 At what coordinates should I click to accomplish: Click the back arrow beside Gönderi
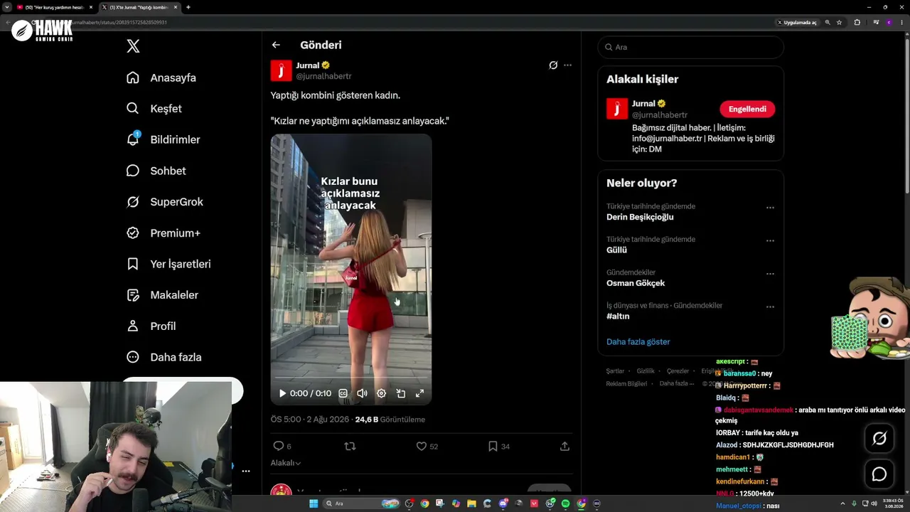point(276,45)
